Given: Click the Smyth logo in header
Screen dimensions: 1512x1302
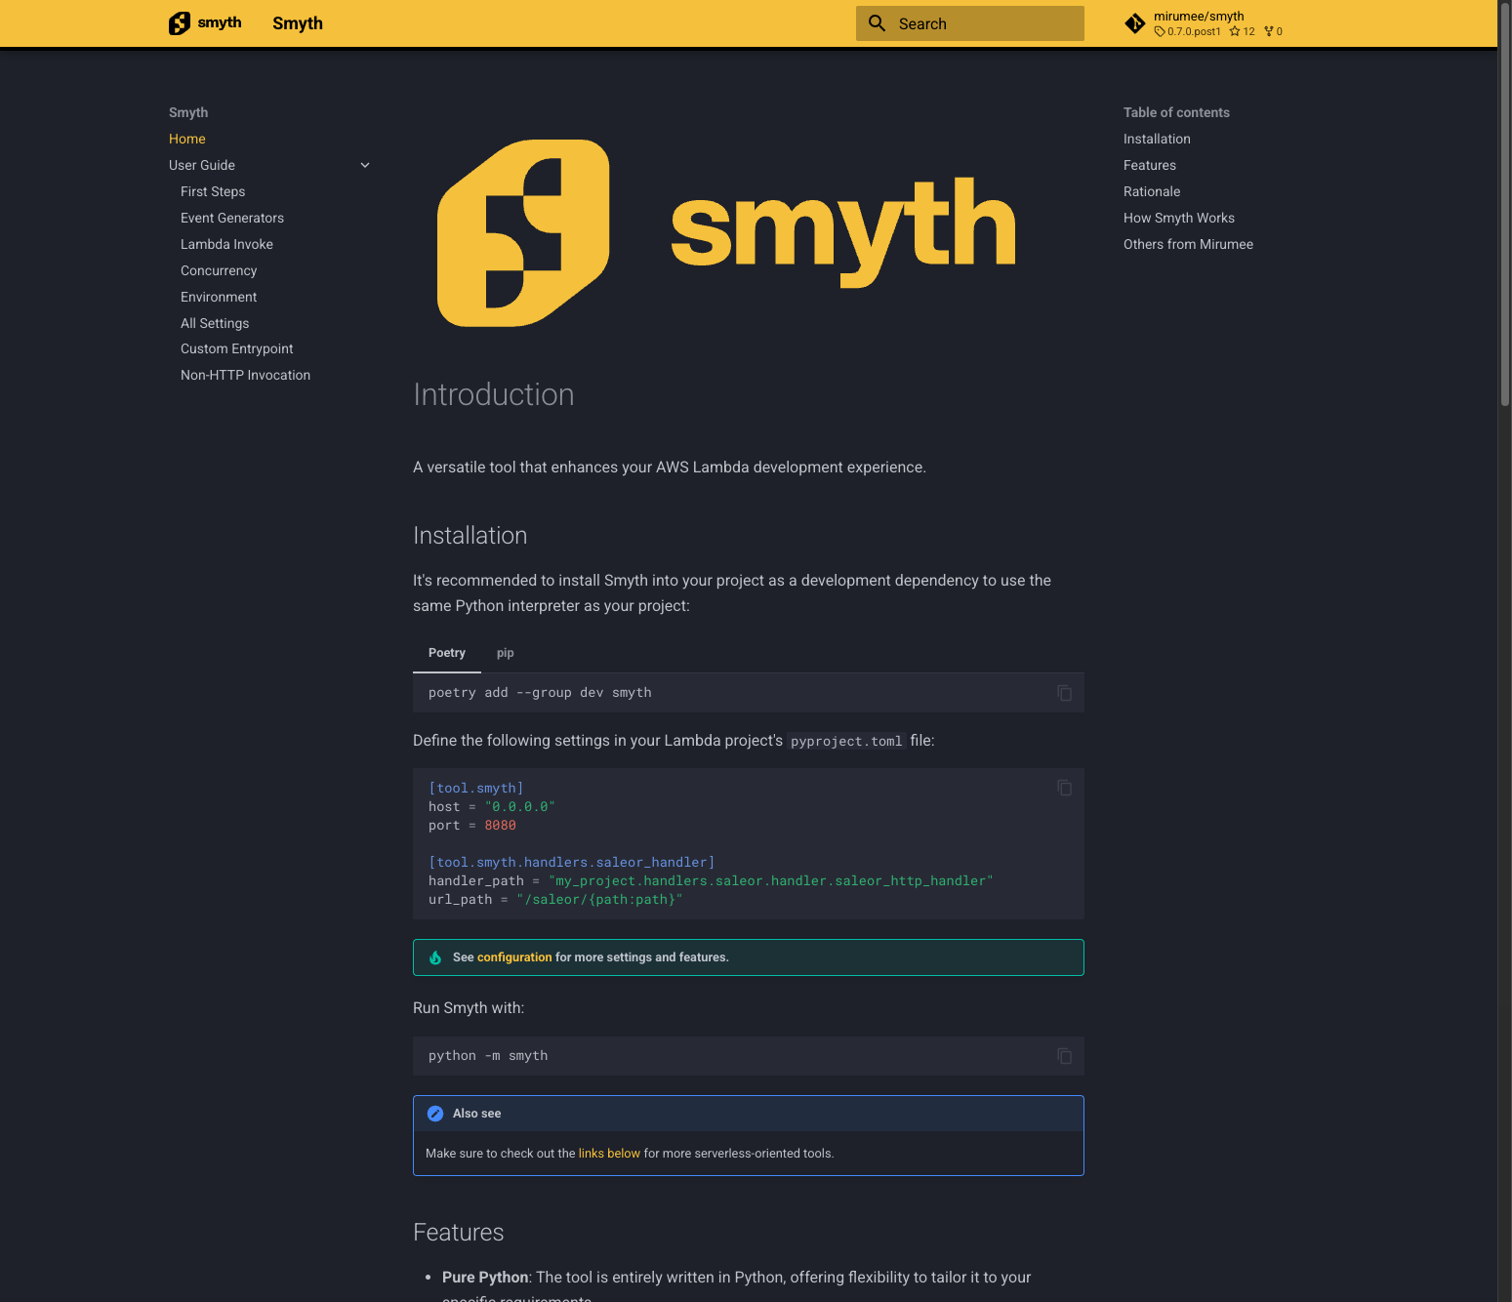Looking at the screenshot, I should 205,23.
